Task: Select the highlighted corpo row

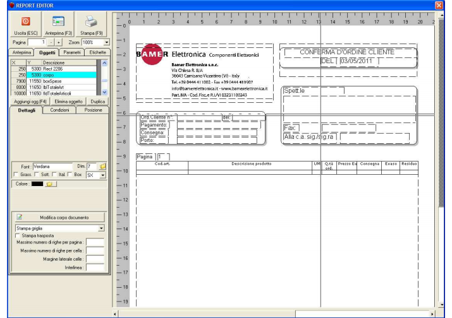Action: (54, 75)
